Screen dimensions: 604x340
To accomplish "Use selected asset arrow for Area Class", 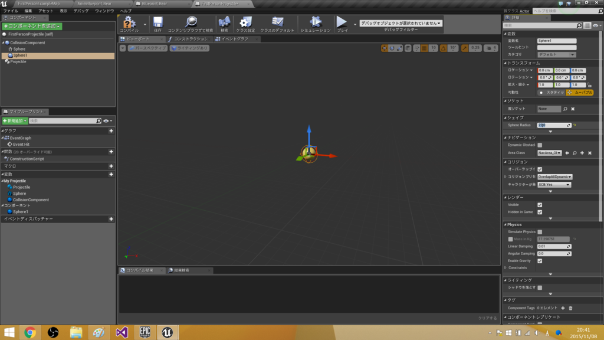I will (x=567, y=153).
